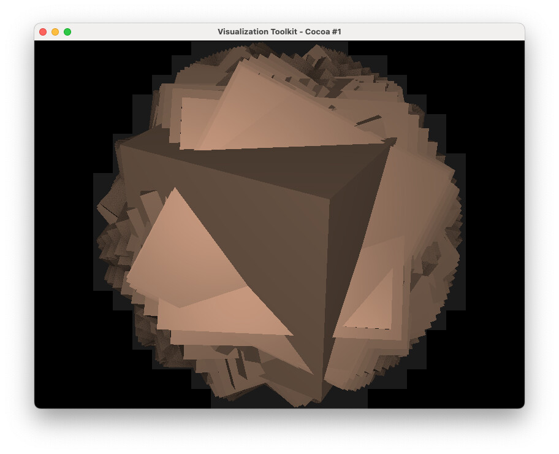Click the 'Visualization Toolkit - Cocoa #1' title text

click(279, 32)
